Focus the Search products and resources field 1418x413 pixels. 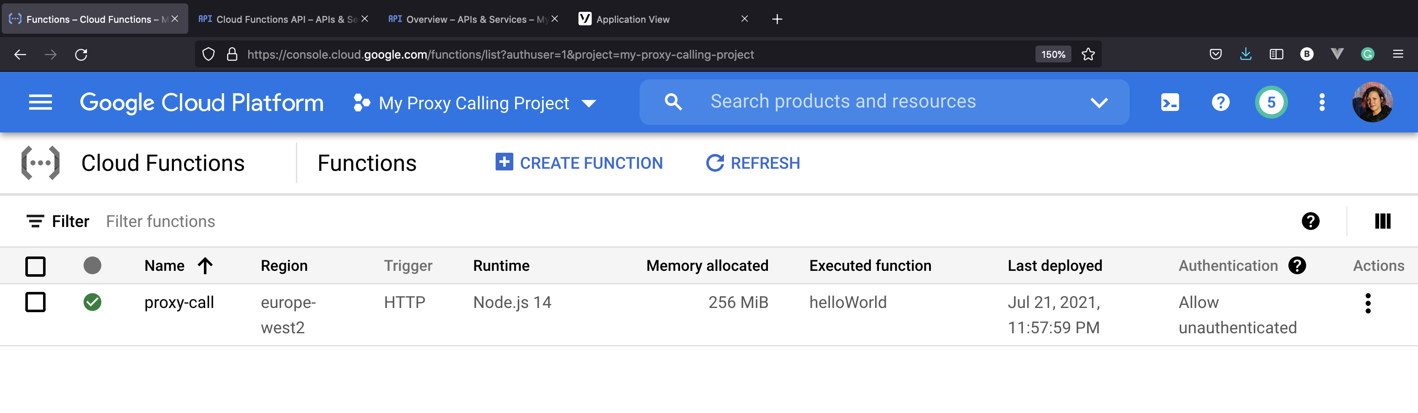(x=843, y=102)
